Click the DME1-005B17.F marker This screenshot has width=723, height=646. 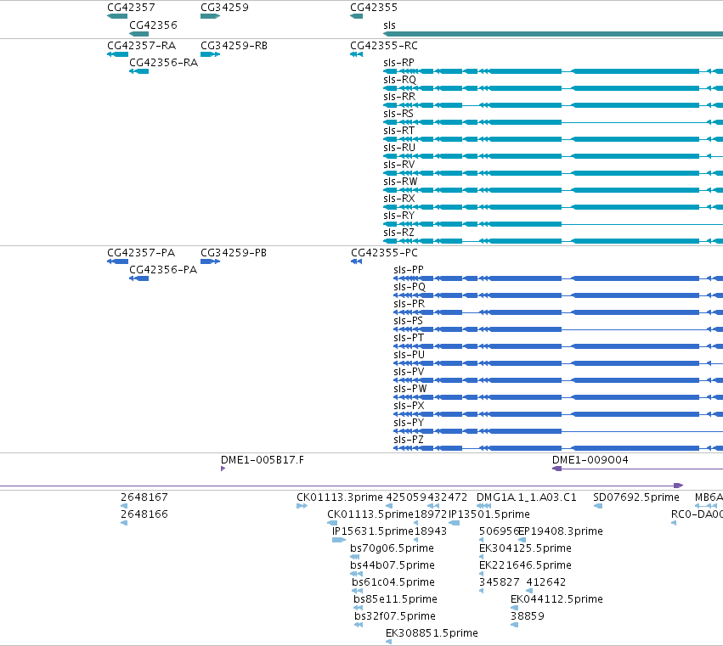pyautogui.click(x=223, y=469)
